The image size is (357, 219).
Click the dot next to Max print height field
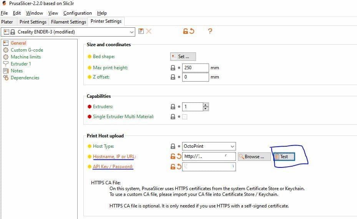coord(179,68)
